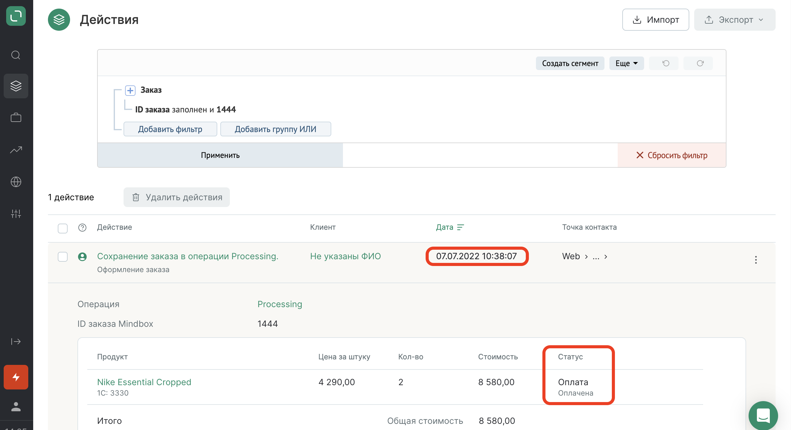Open the Экспорт dropdown

(735, 20)
